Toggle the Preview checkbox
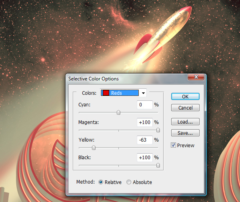The width and height of the screenshot is (240, 202). click(x=173, y=145)
